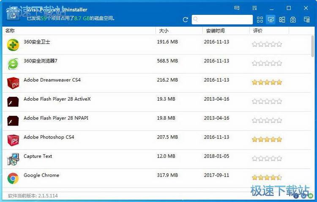Screen dimensions: 317x202
Task: Click the system components filter icon
Action: click(293, 19)
